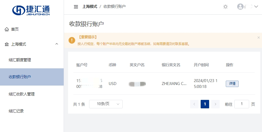Click the home icon beside 首页
Image resolution: width=262 pixels, height=132 pixels.
click(x=7, y=29)
